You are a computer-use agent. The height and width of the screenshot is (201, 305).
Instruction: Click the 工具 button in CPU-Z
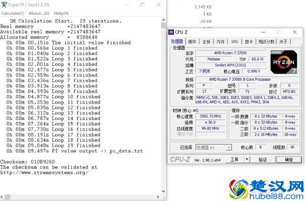click(x=234, y=159)
